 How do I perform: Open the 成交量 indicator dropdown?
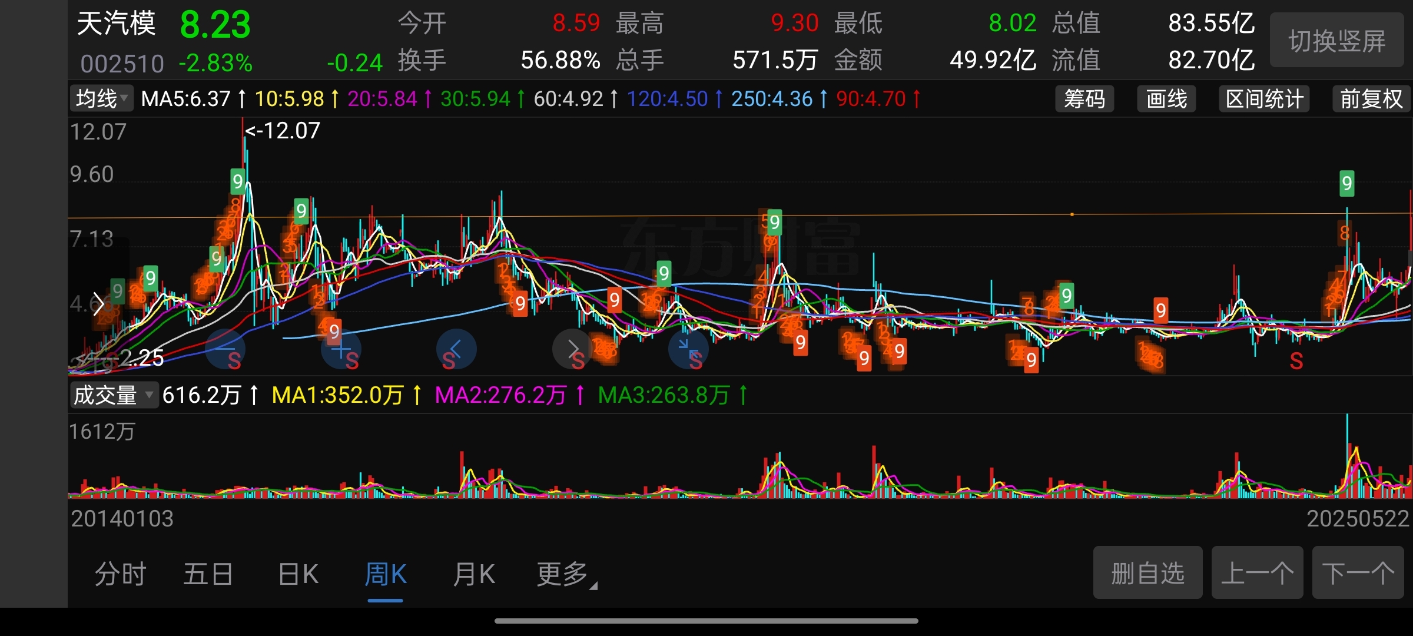point(114,395)
